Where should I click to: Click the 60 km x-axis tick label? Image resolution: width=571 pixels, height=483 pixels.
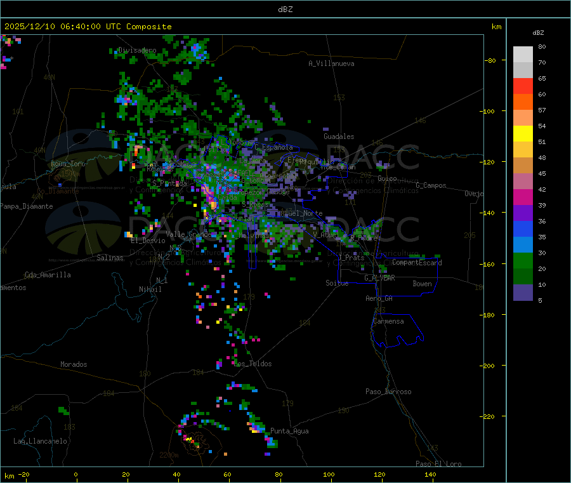[228, 474]
